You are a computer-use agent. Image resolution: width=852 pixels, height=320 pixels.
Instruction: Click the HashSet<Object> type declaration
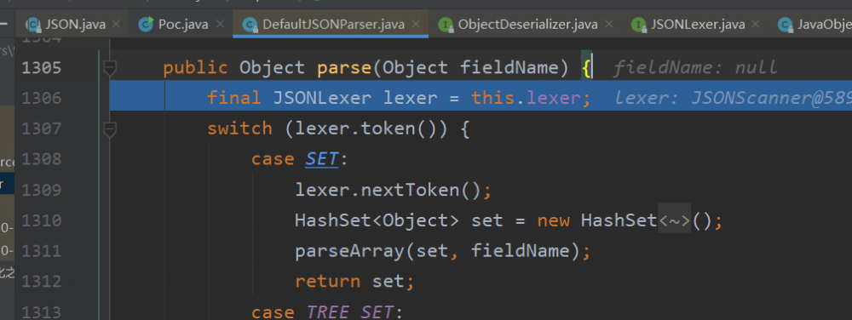[377, 220]
